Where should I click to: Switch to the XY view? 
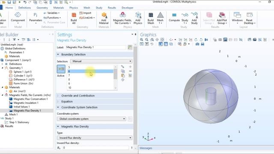click(180, 40)
